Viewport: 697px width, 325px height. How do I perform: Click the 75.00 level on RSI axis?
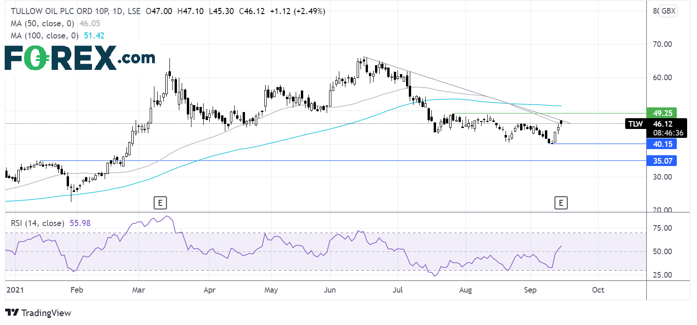pyautogui.click(x=663, y=228)
